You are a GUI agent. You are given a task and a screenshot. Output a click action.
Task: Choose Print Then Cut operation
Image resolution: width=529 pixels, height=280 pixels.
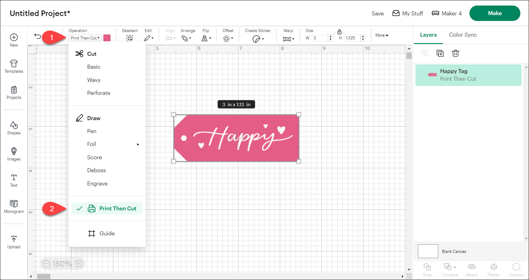(x=118, y=209)
